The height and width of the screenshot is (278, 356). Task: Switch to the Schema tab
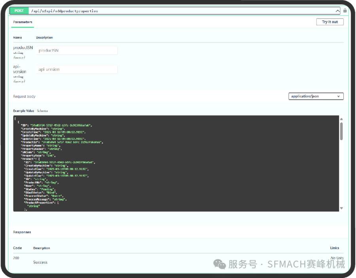(x=42, y=111)
